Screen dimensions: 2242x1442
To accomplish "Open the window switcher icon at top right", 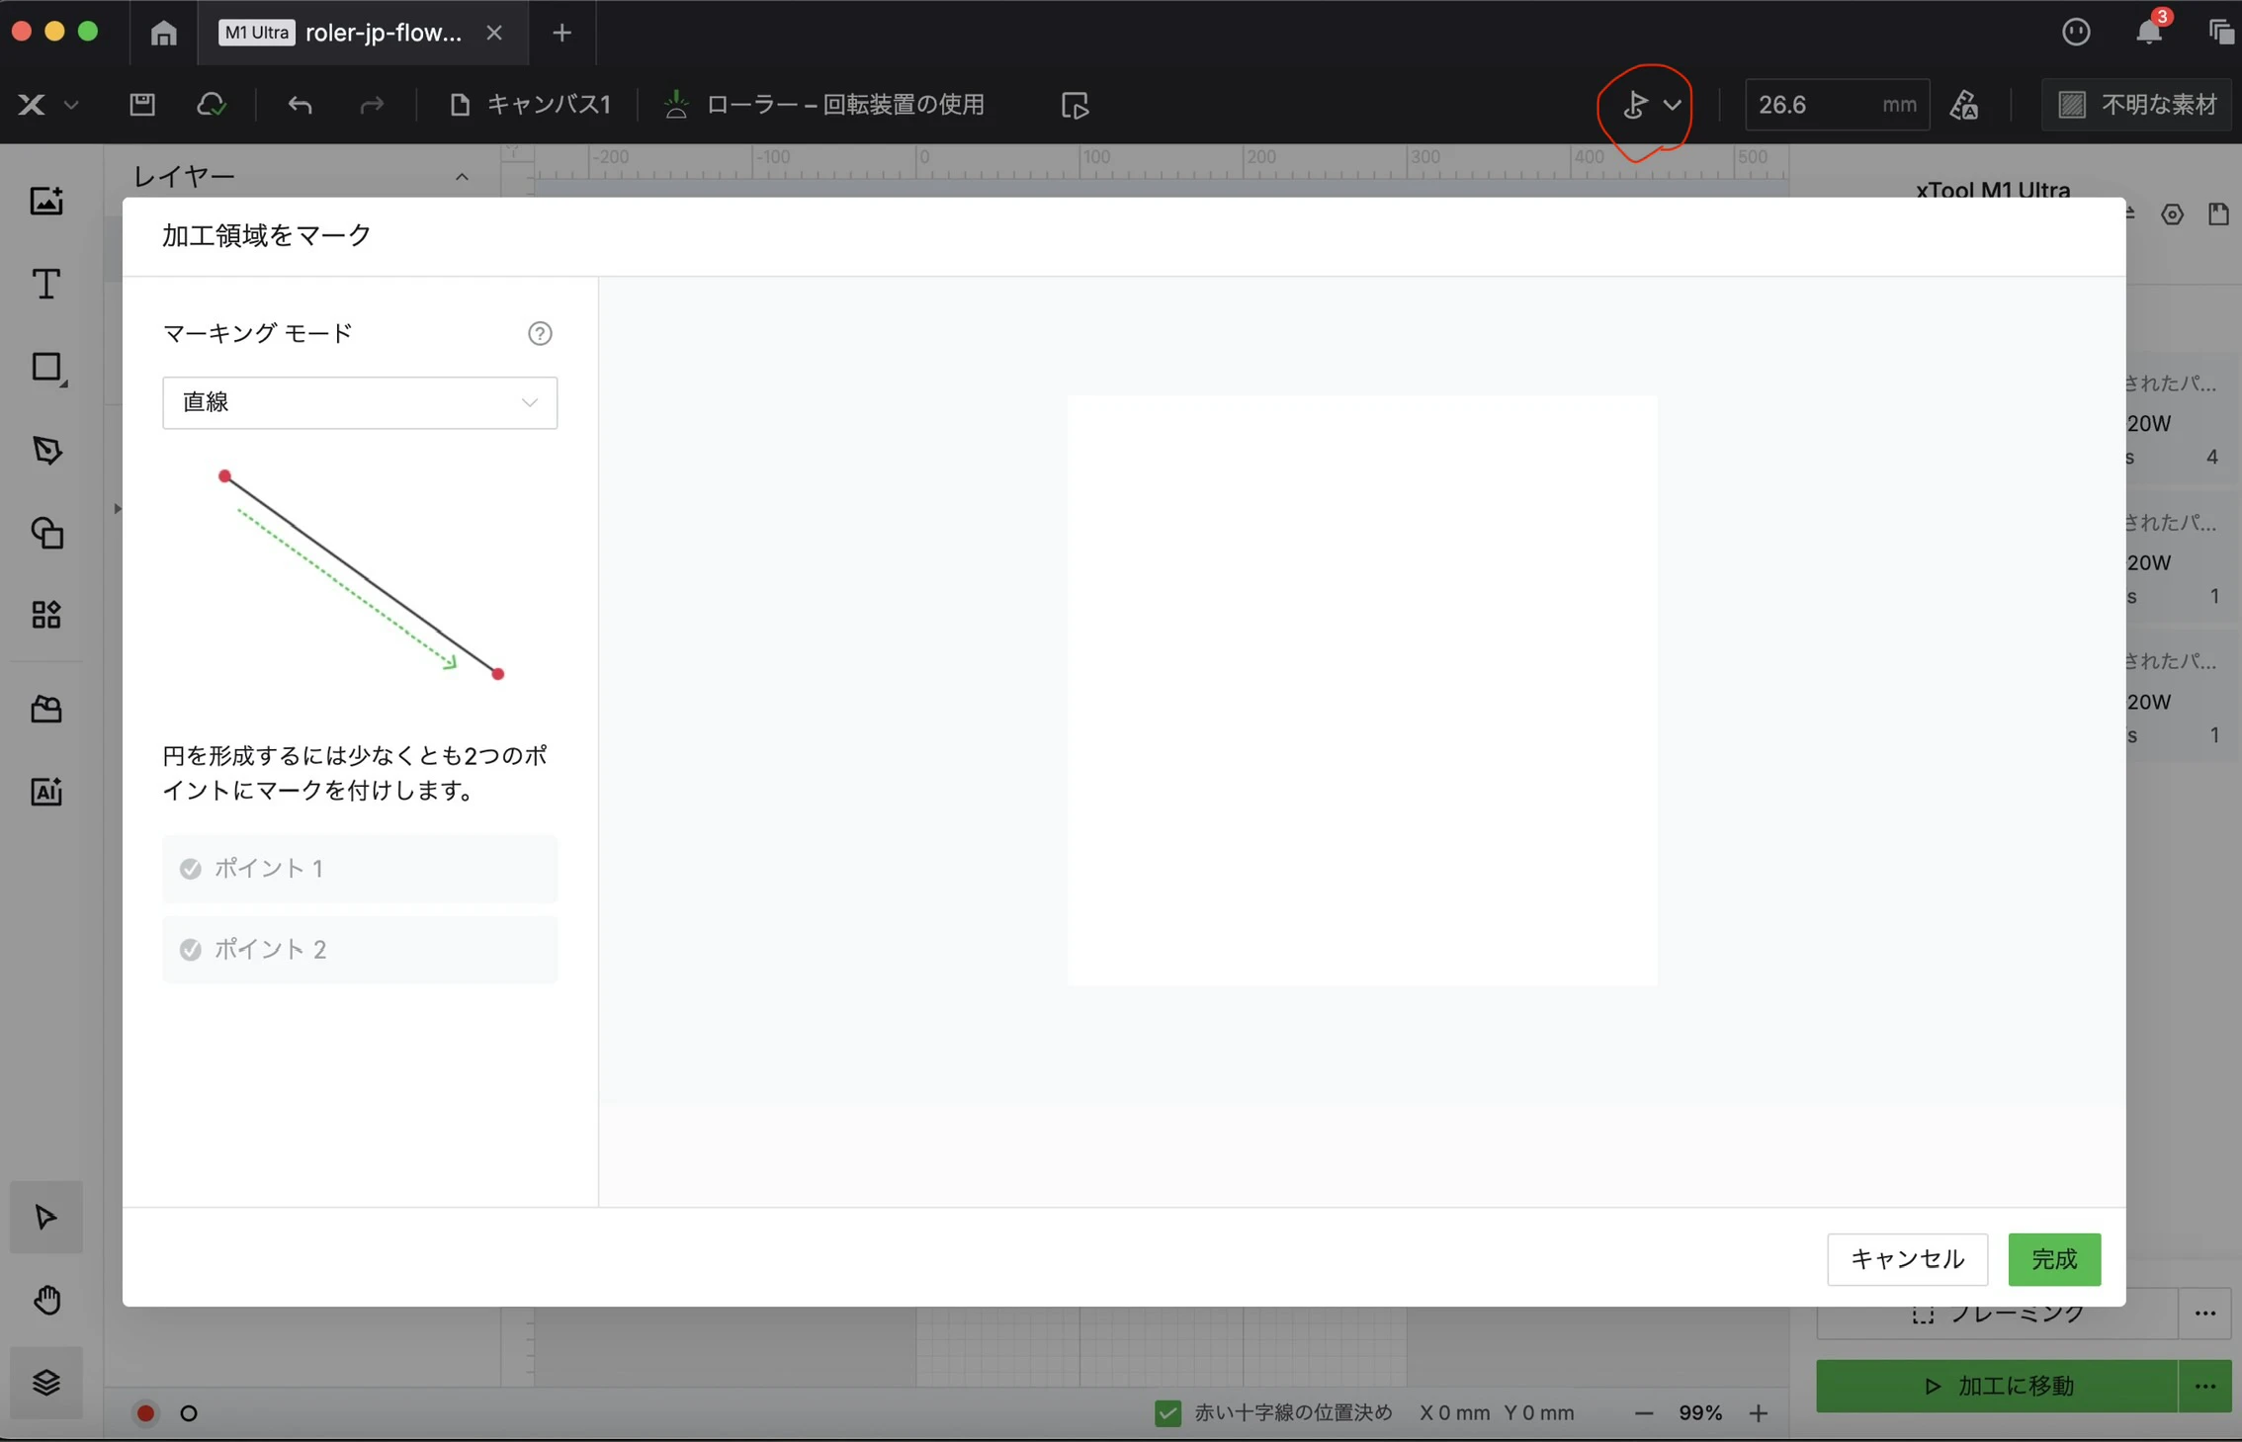I will tap(2220, 32).
